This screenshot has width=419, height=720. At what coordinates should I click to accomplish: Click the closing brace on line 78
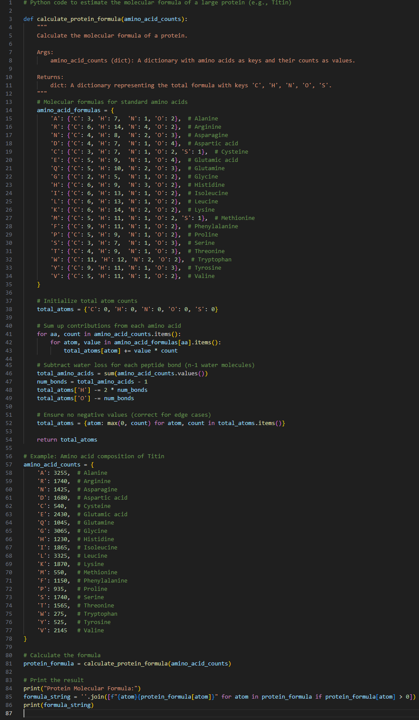25,639
